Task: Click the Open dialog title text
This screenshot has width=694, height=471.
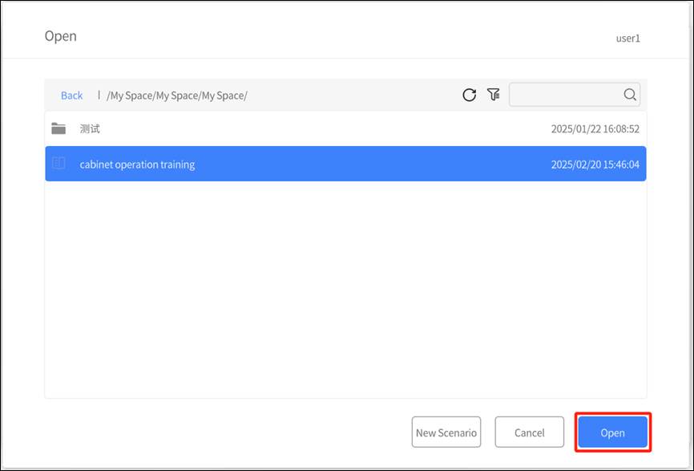Action: [61, 37]
